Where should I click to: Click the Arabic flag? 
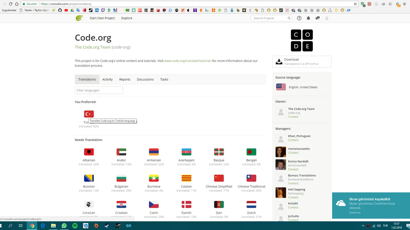pos(121,152)
